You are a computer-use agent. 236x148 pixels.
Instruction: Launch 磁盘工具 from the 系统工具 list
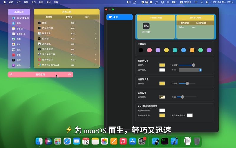tap(39, 33)
